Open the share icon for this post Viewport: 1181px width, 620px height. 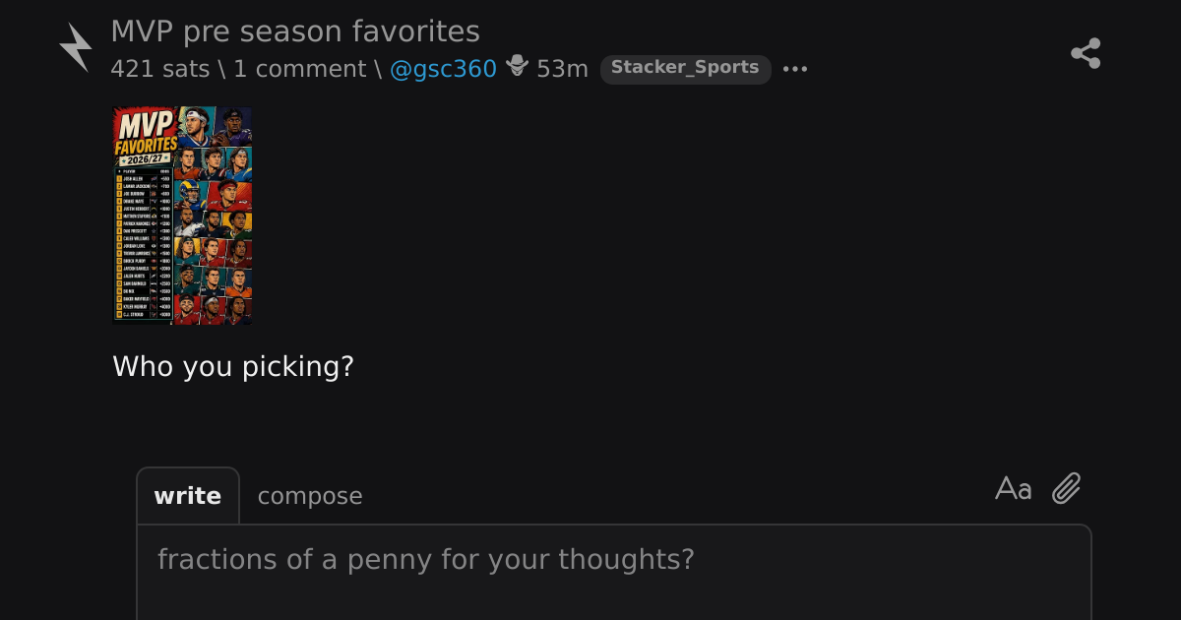1086,53
